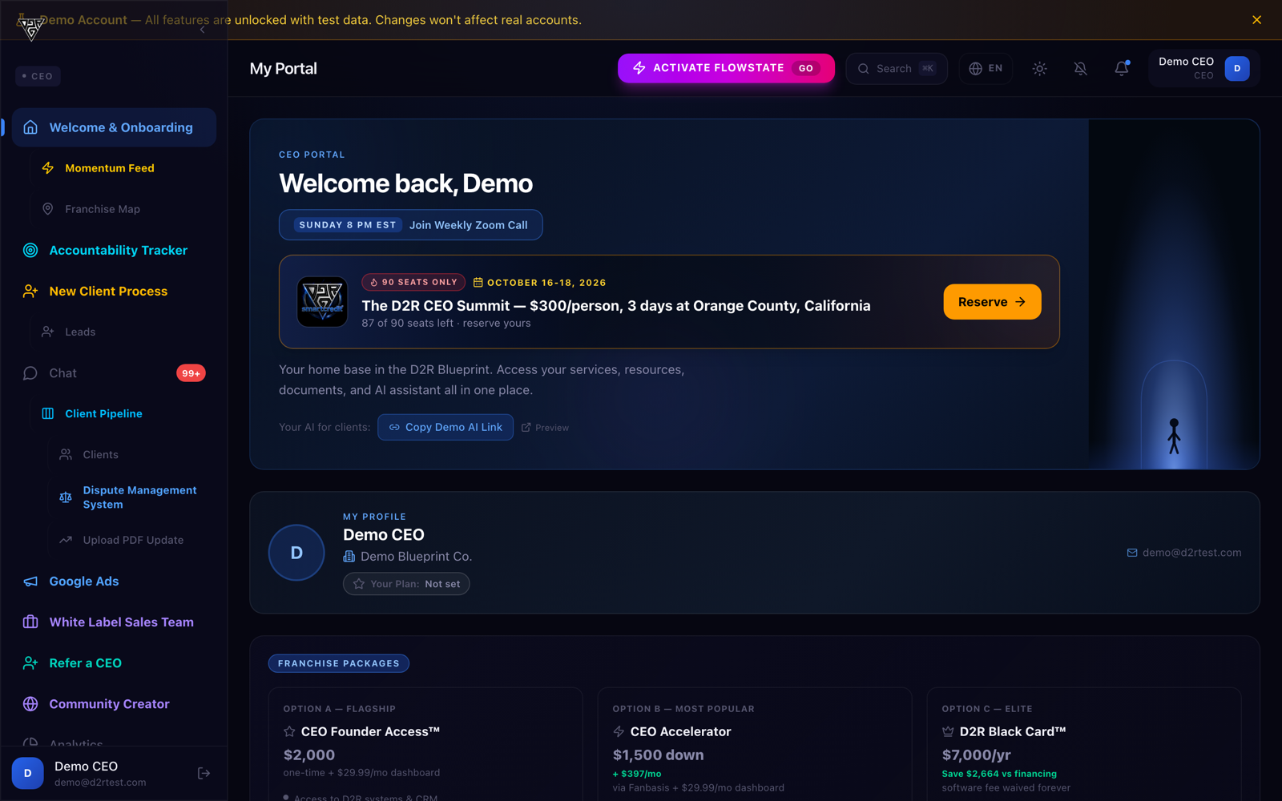Image resolution: width=1282 pixels, height=801 pixels.
Task: Click the logout icon beside Demo CEO
Action: coord(204,773)
